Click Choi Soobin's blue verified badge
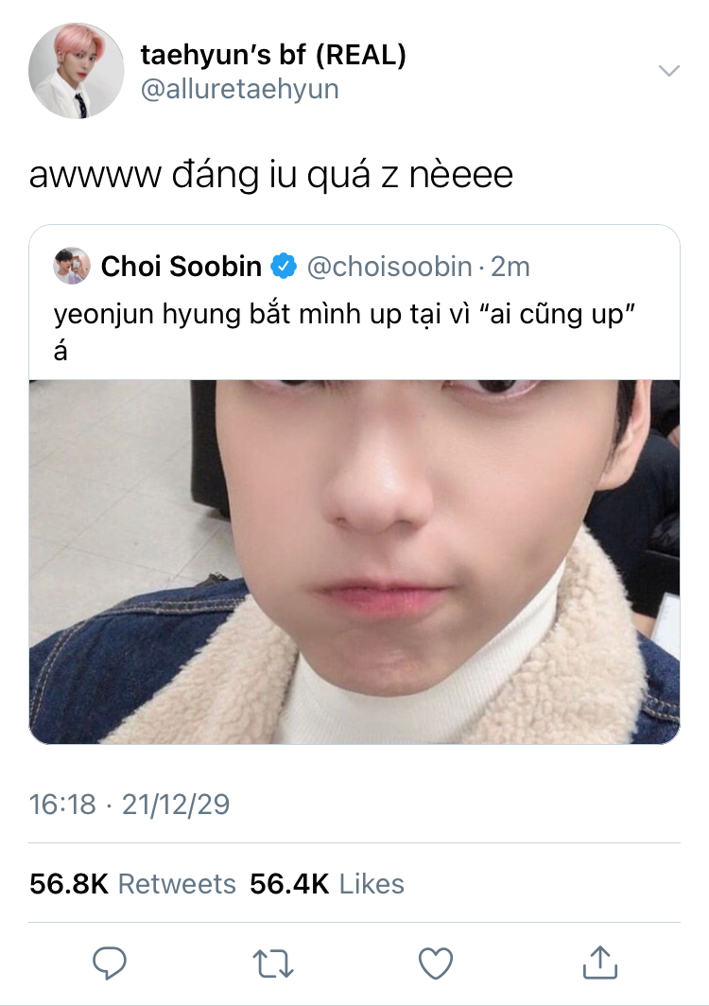Screen dimensions: 709x1006 coord(284,267)
